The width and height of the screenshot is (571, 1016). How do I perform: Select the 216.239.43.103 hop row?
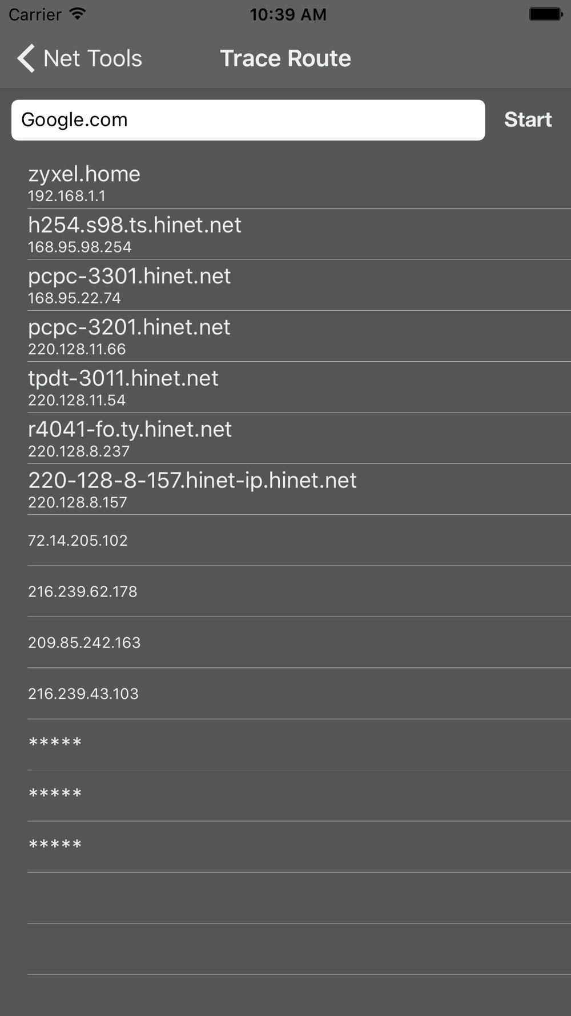(x=285, y=694)
